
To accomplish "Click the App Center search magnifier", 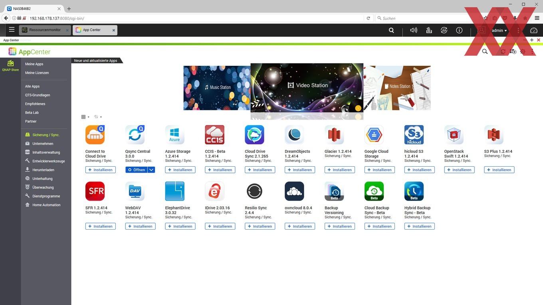I will (485, 51).
